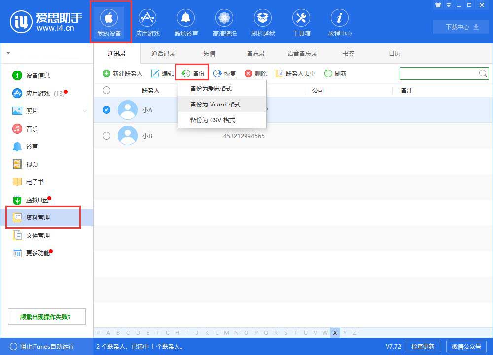Click the 频繁出现操作失败? help link
Viewport: 493px width, 355px height.
tap(46, 316)
